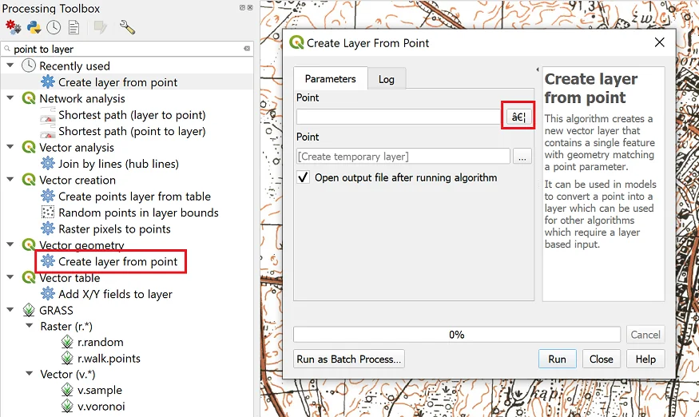The width and height of the screenshot is (699, 417).
Task: Collapse the Vector creation group
Action: pos(10,180)
